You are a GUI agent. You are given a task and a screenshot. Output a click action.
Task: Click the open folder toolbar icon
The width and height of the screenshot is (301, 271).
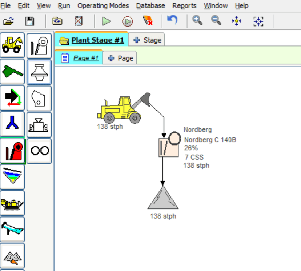pos(9,21)
